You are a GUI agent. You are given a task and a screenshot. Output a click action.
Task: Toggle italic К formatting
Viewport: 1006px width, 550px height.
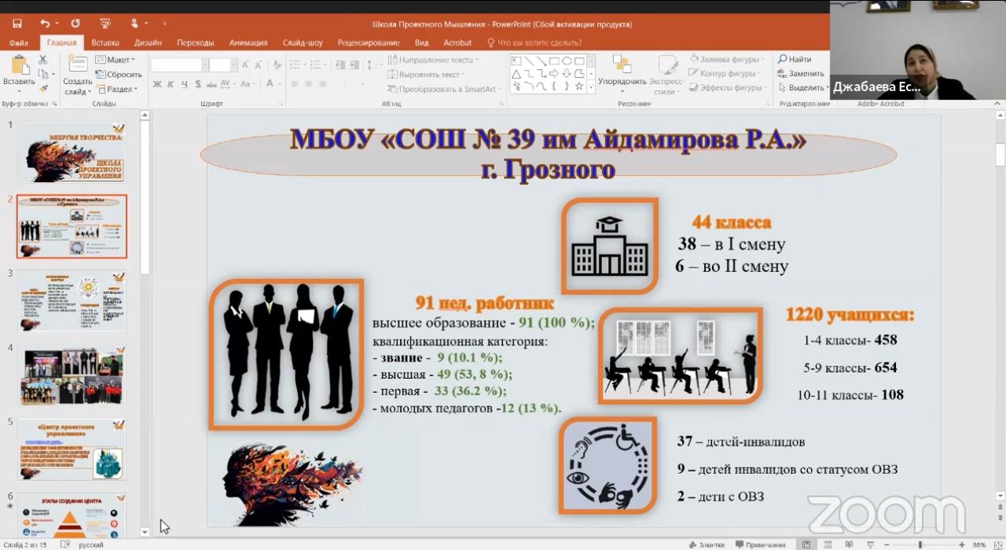[171, 84]
